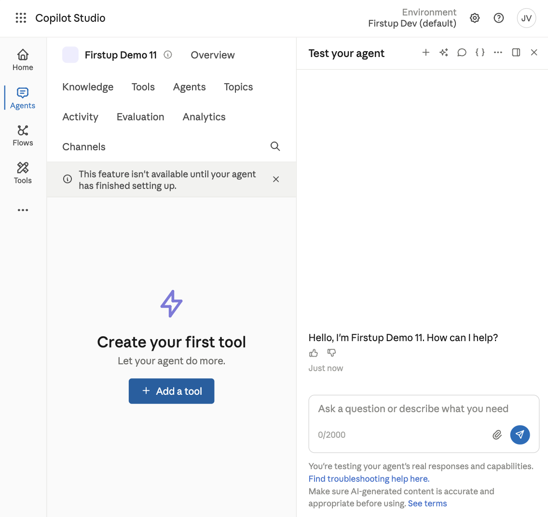Click the Test your agent heading
This screenshot has height=517, width=548.
346,53
